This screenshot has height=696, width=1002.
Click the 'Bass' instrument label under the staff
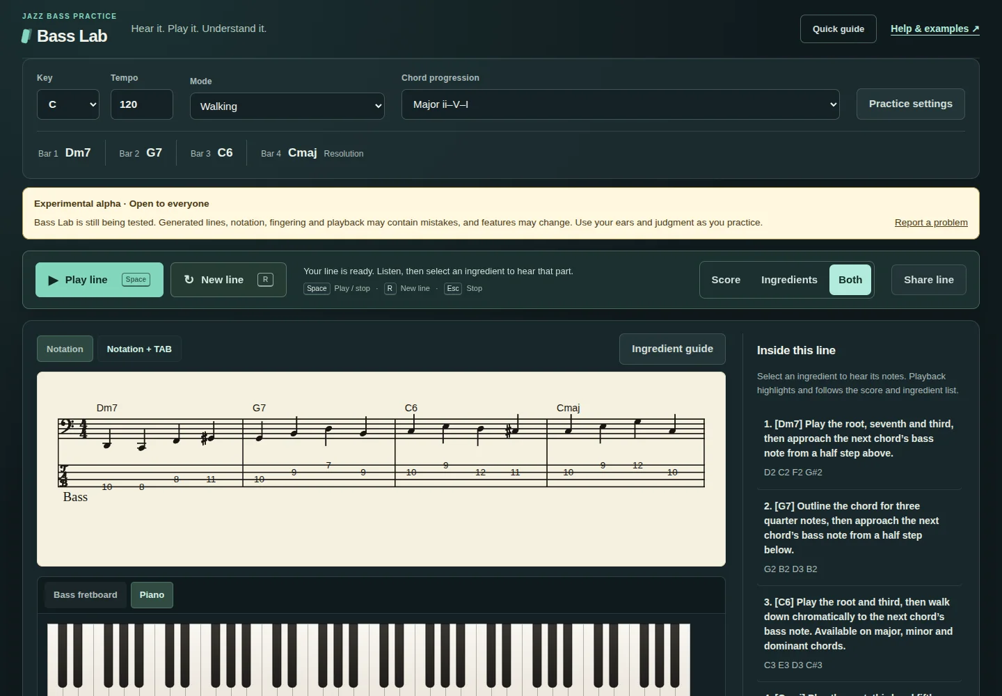coord(75,497)
